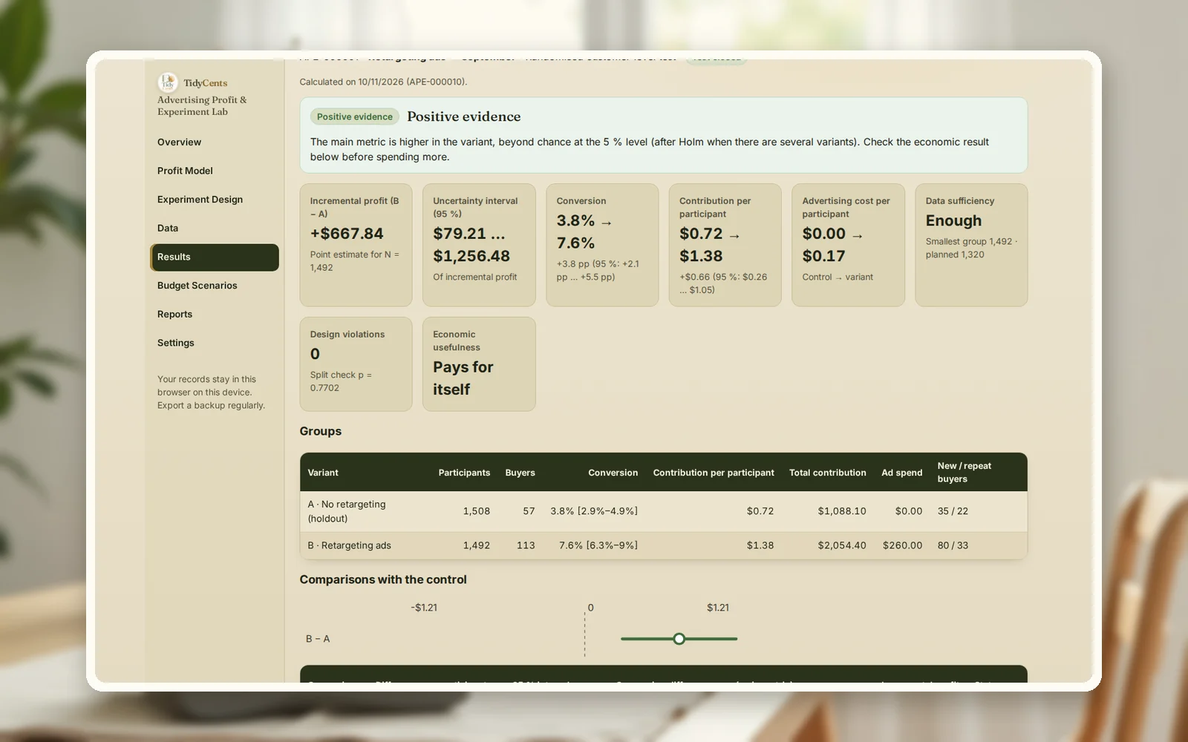Select the Results sidebar item

tap(215, 257)
